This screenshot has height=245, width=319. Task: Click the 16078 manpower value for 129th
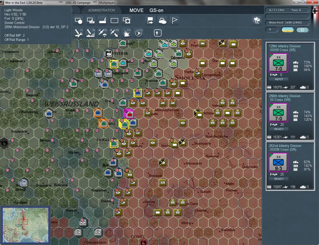coord(277,87)
